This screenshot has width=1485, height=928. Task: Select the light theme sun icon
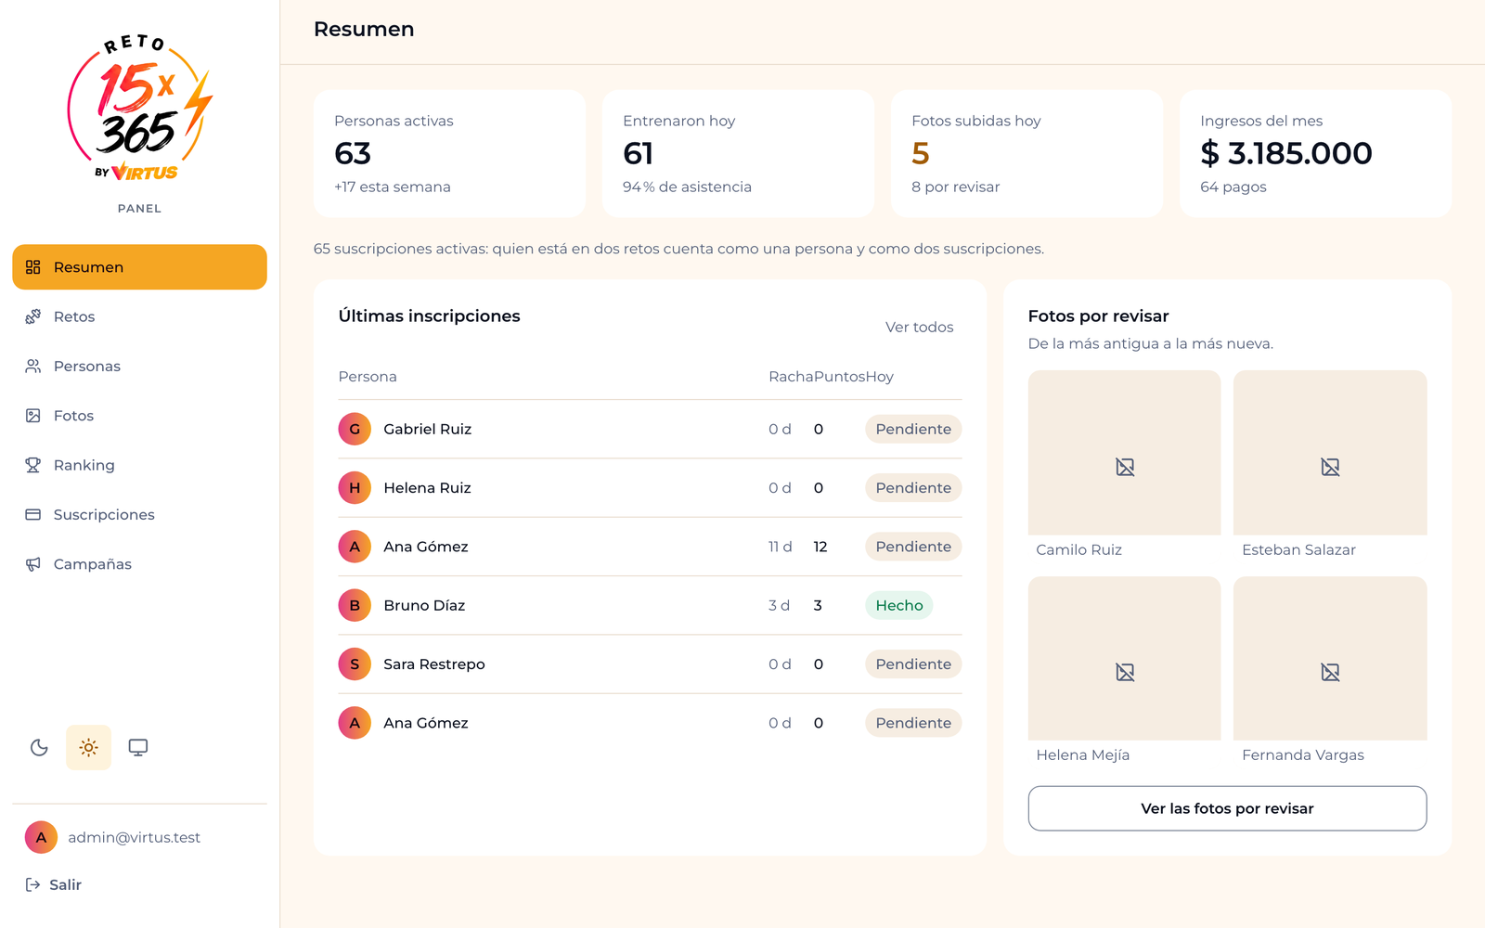tap(88, 747)
